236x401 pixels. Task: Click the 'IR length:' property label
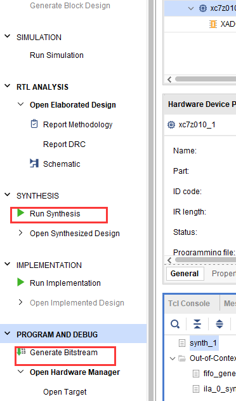[189, 212]
